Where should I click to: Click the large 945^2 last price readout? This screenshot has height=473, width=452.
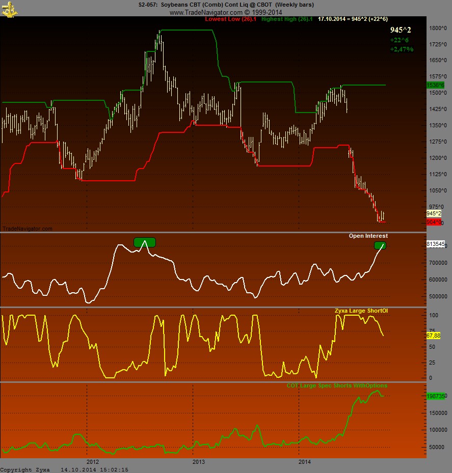[401, 30]
